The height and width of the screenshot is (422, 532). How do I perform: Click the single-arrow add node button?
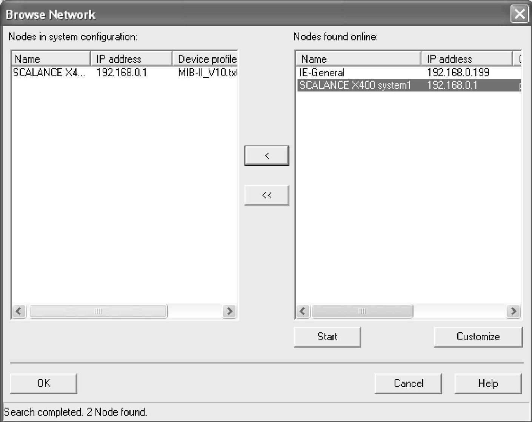[x=267, y=156]
